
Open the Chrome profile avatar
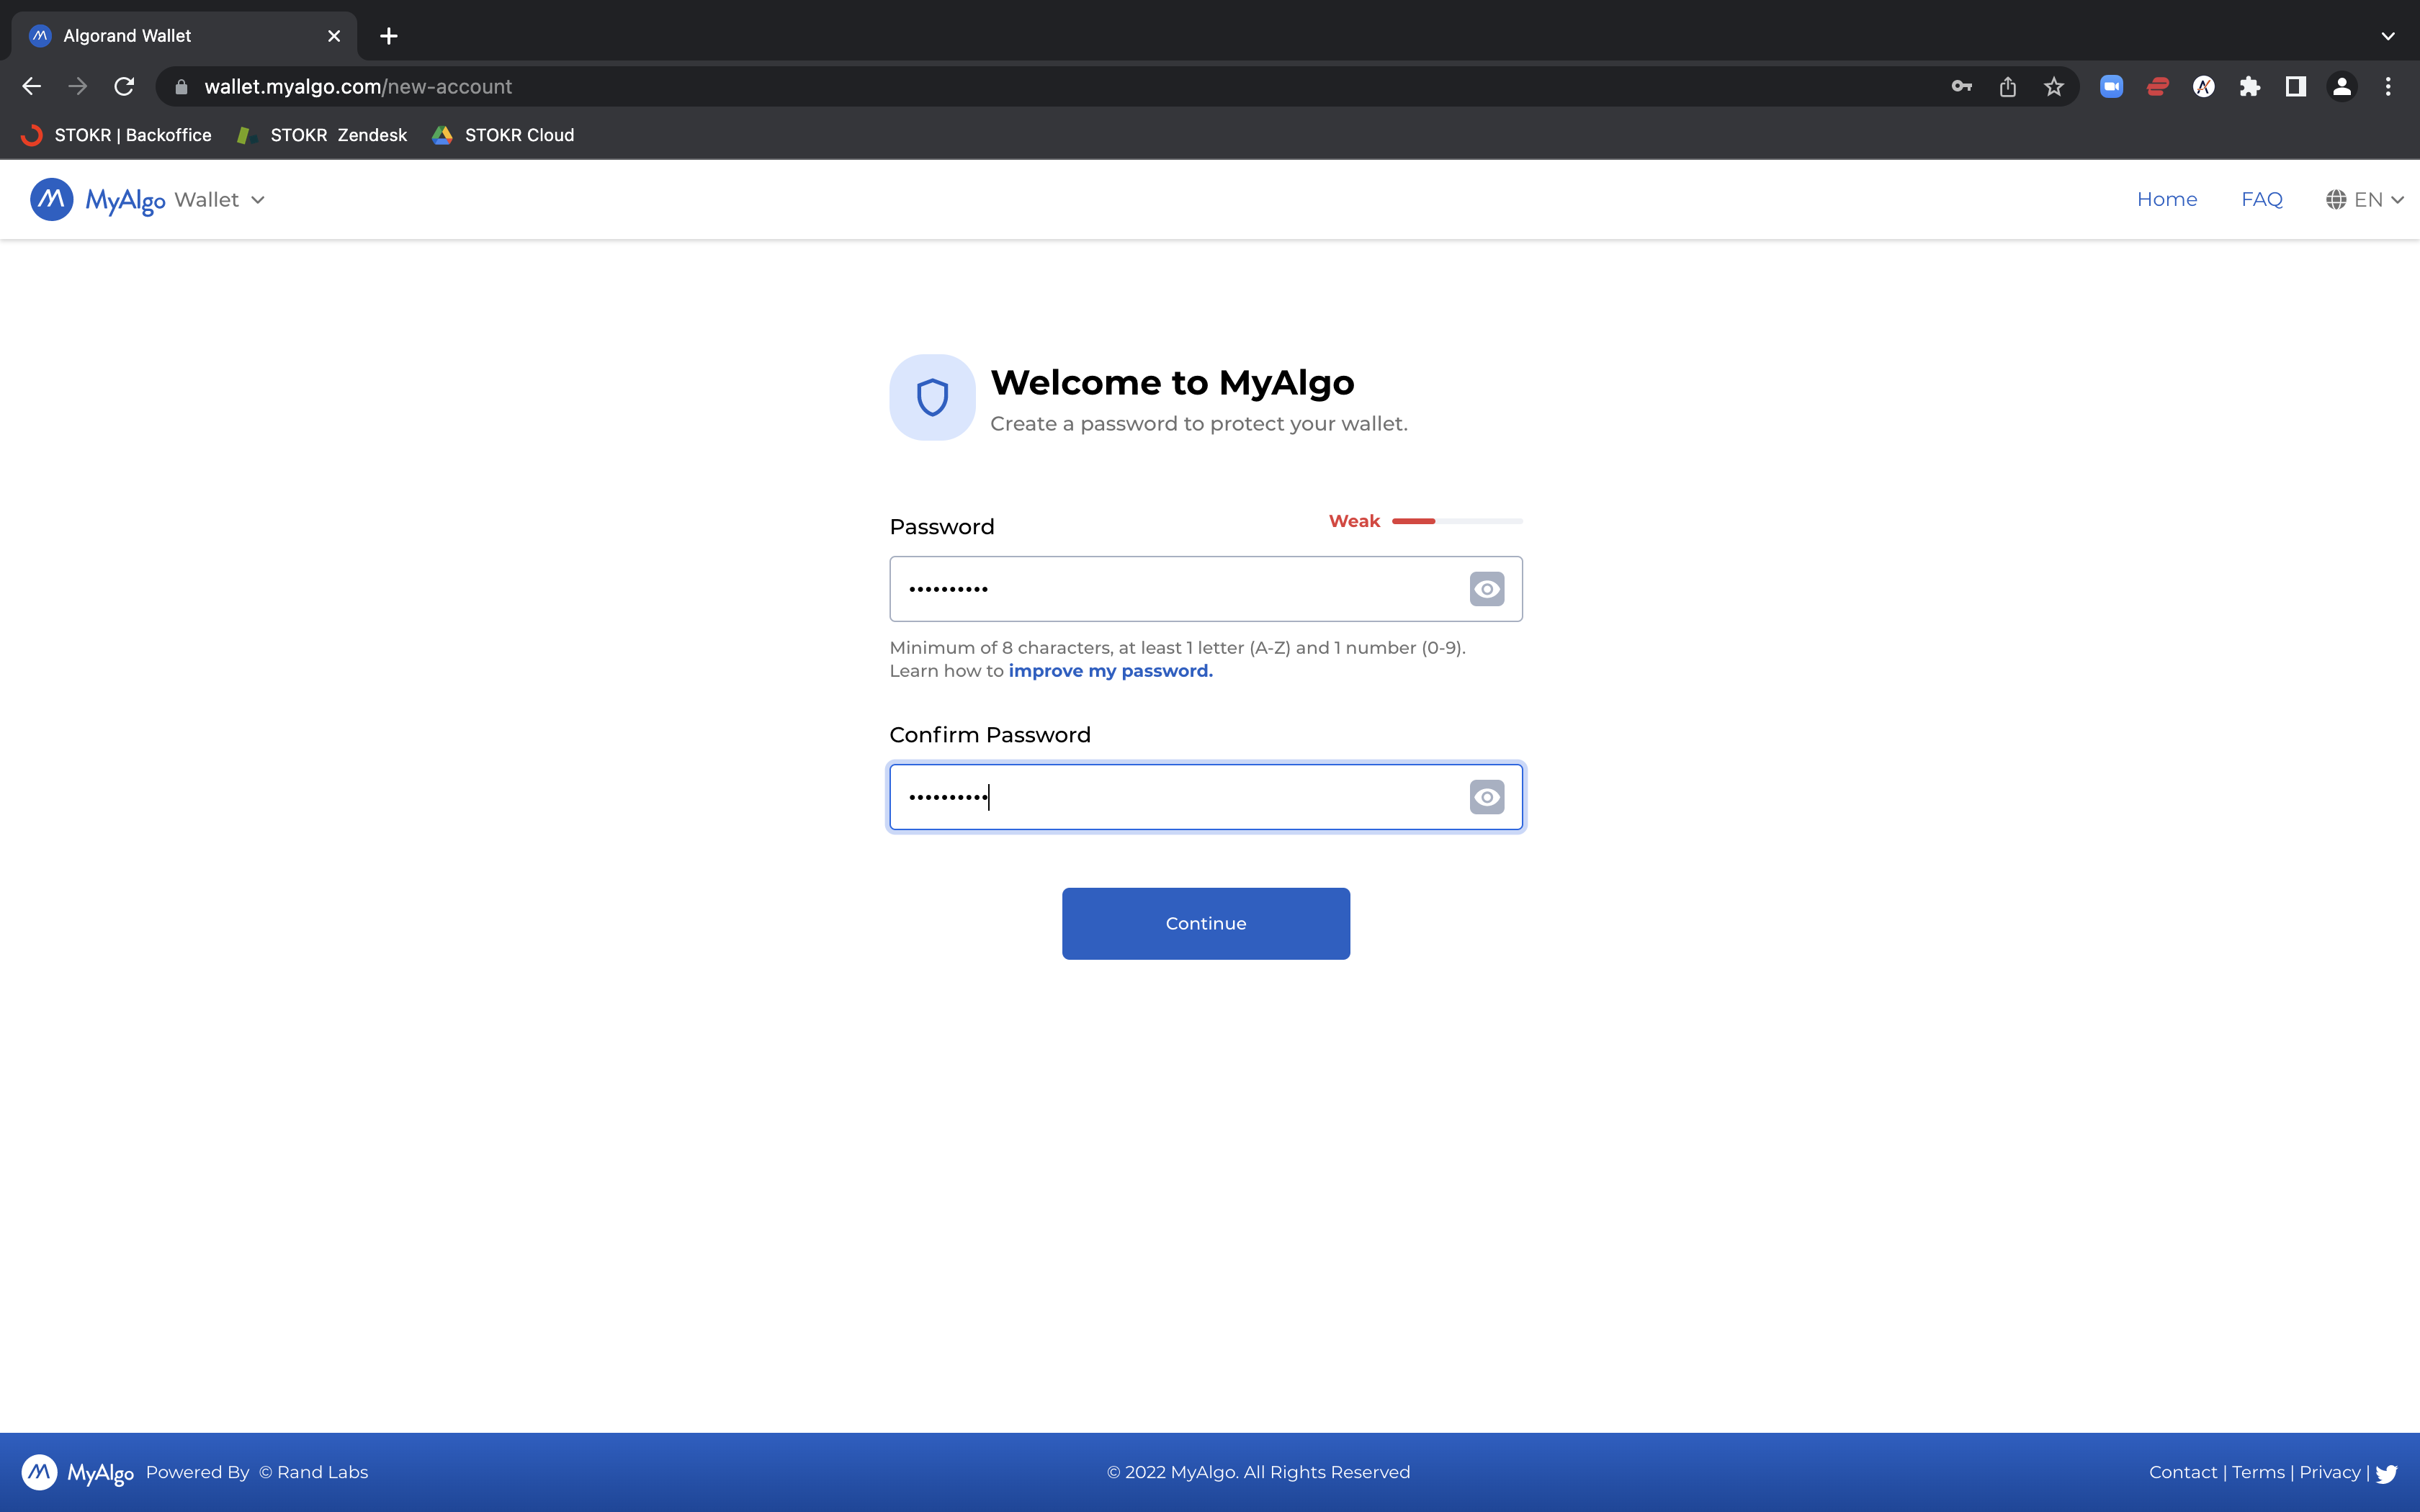click(x=2341, y=87)
